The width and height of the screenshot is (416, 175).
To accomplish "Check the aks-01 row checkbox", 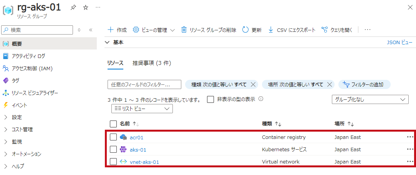I will 113,150.
